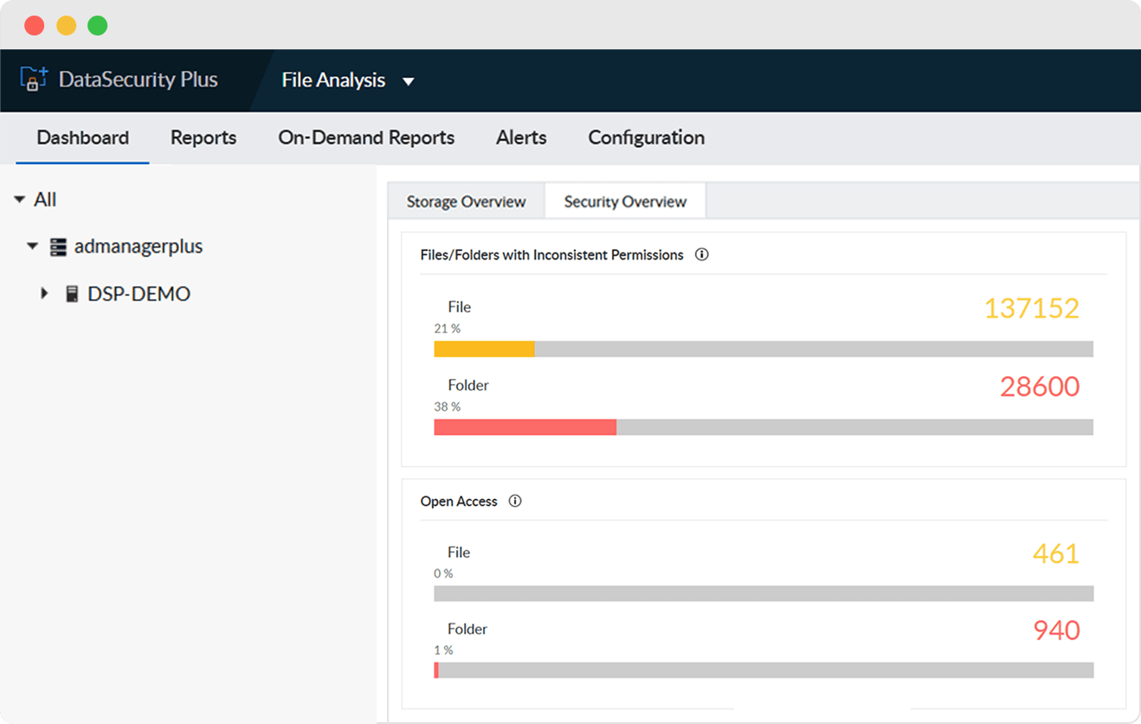Click the 940 open access folders count
Viewport: 1141px width, 724px height.
point(1056,631)
